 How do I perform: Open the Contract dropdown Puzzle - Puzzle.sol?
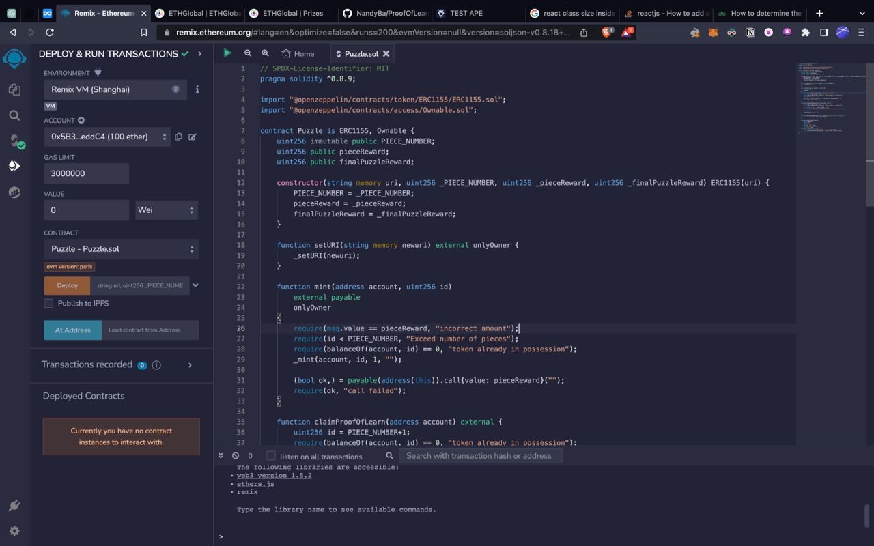122,249
